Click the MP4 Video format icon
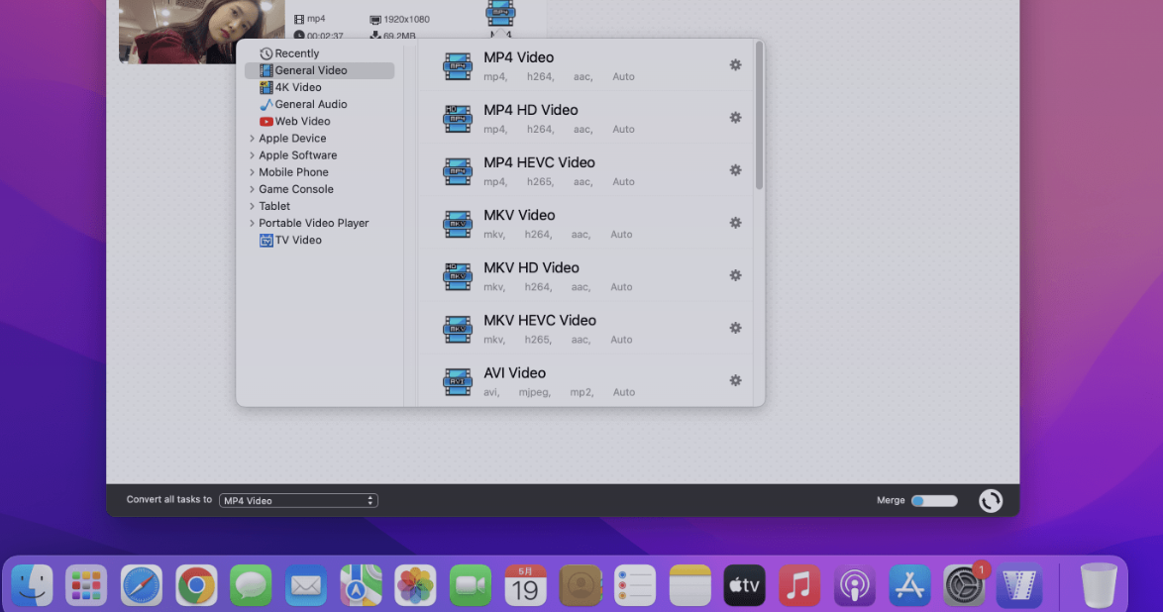1163x612 pixels. tap(458, 66)
